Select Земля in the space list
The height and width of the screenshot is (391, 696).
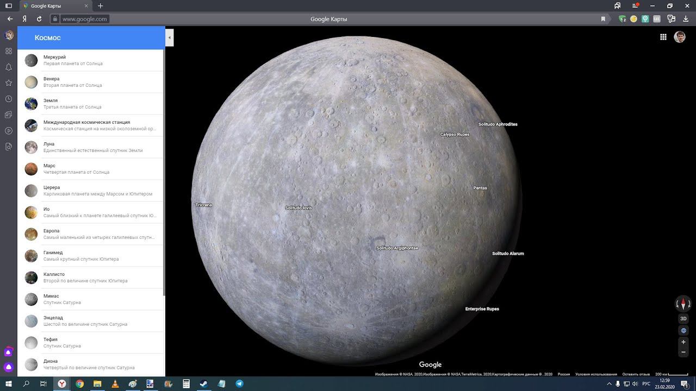point(90,104)
